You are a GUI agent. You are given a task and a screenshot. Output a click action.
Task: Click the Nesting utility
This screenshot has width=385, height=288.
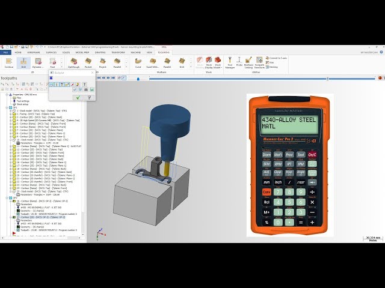[x=272, y=67]
